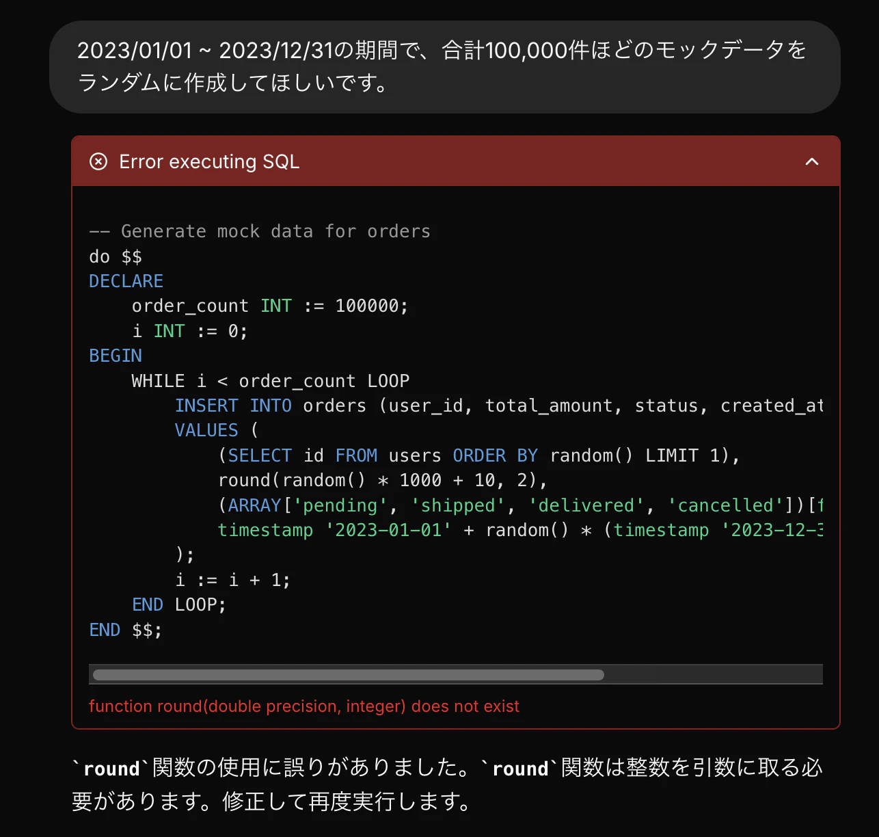This screenshot has height=837, width=879.
Task: Click the END LOOP; statement
Action: 178,604
